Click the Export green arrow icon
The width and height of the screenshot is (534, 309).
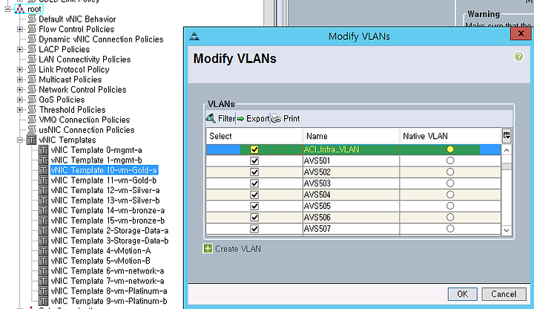[240, 119]
